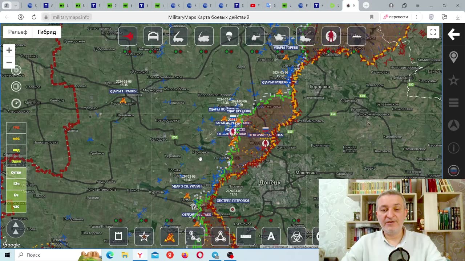
Task: Click the large back arrow in sidebar
Action: click(454, 34)
